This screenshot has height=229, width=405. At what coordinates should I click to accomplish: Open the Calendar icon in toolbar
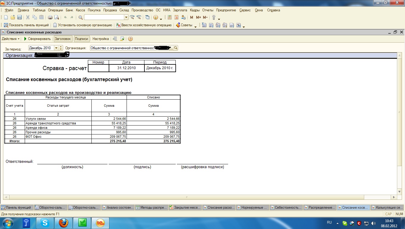[x=176, y=18]
